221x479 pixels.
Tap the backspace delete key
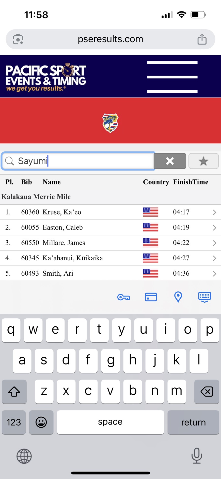click(x=207, y=391)
